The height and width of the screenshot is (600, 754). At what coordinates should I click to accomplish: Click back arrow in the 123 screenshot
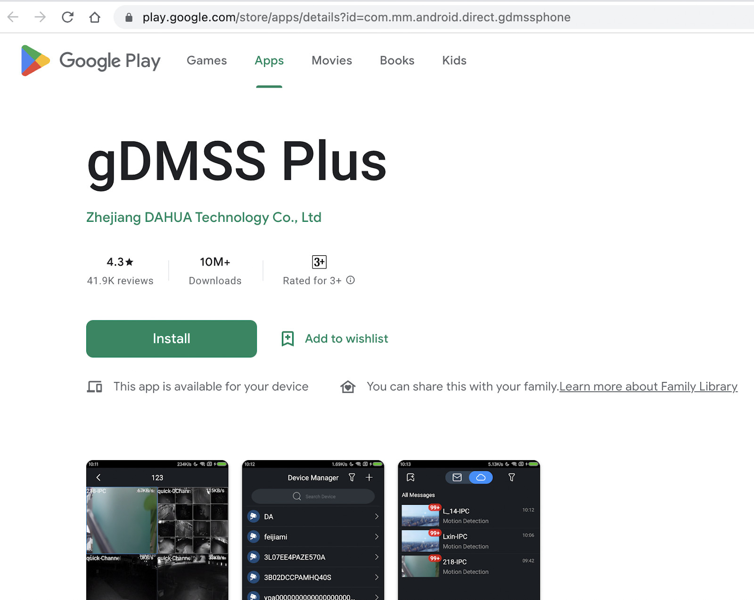98,478
